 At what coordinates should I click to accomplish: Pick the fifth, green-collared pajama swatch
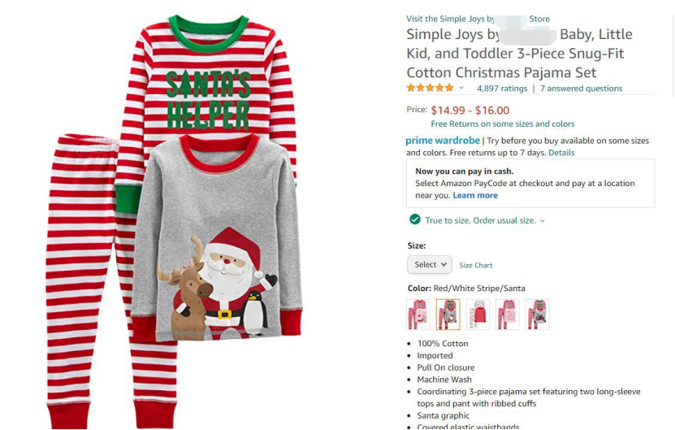click(537, 314)
